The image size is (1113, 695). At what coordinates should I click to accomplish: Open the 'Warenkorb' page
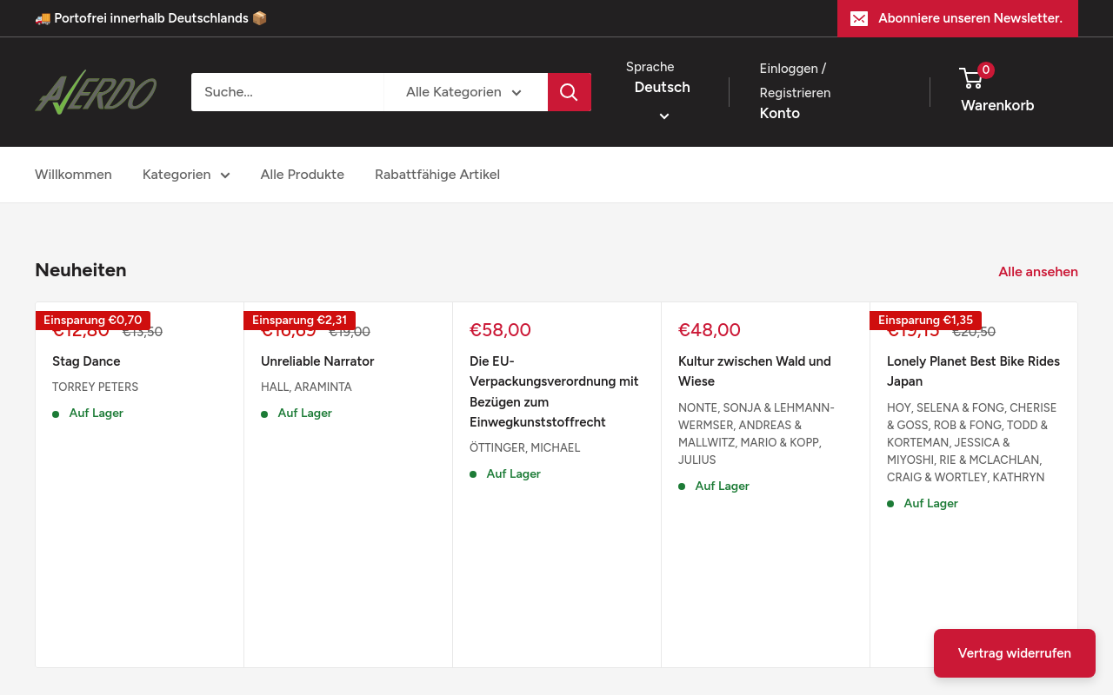pyautogui.click(x=997, y=105)
